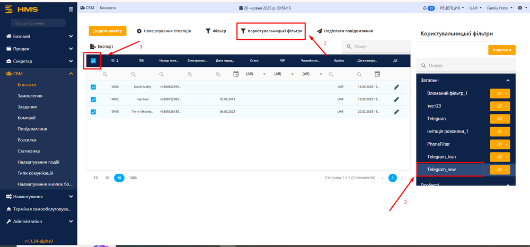
Task: Open calendar picker in Дата народження filter
Action: pos(236,74)
